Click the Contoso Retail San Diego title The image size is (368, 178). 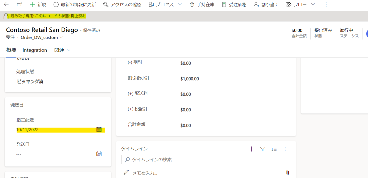[42, 30]
